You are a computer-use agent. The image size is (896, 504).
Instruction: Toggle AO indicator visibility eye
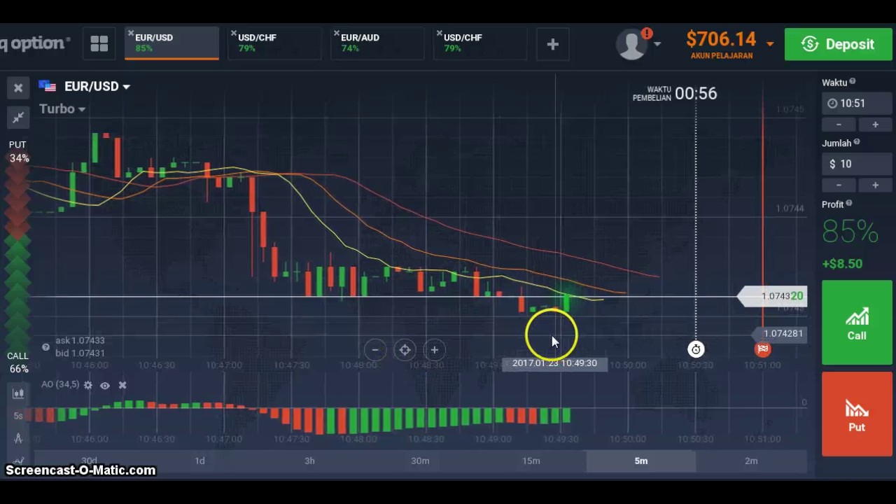tap(105, 385)
